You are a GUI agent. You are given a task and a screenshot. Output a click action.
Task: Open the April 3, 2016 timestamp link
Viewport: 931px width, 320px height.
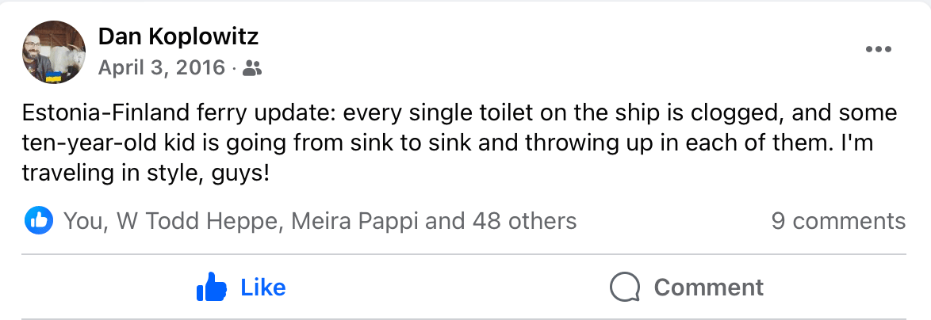162,68
